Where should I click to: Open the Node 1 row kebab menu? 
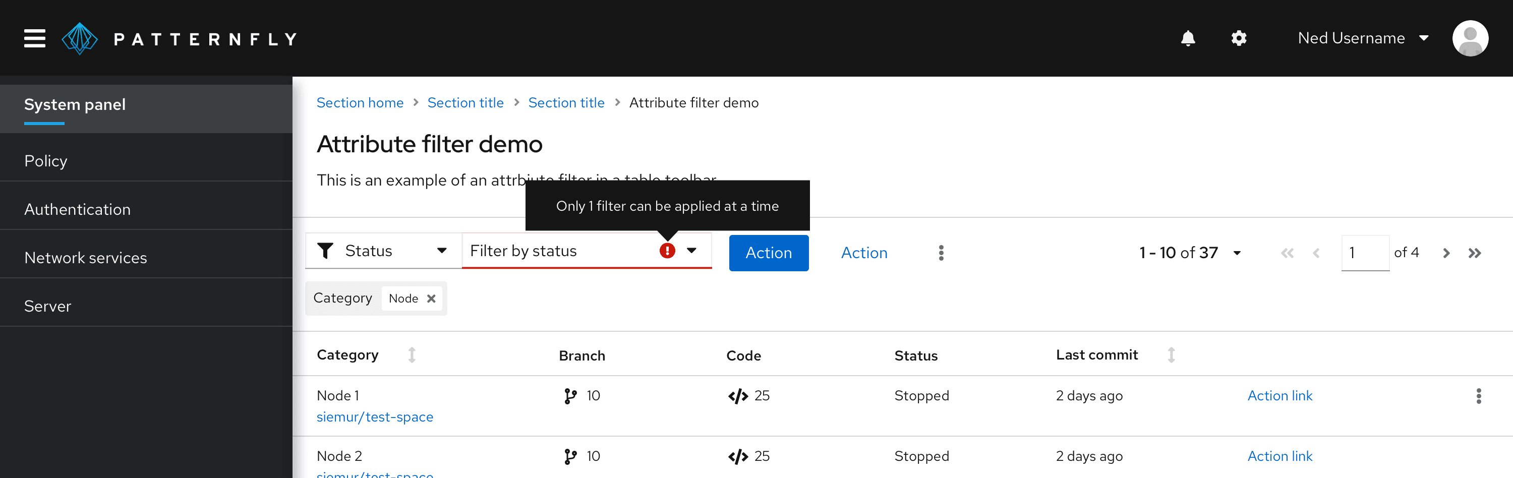click(x=1478, y=396)
